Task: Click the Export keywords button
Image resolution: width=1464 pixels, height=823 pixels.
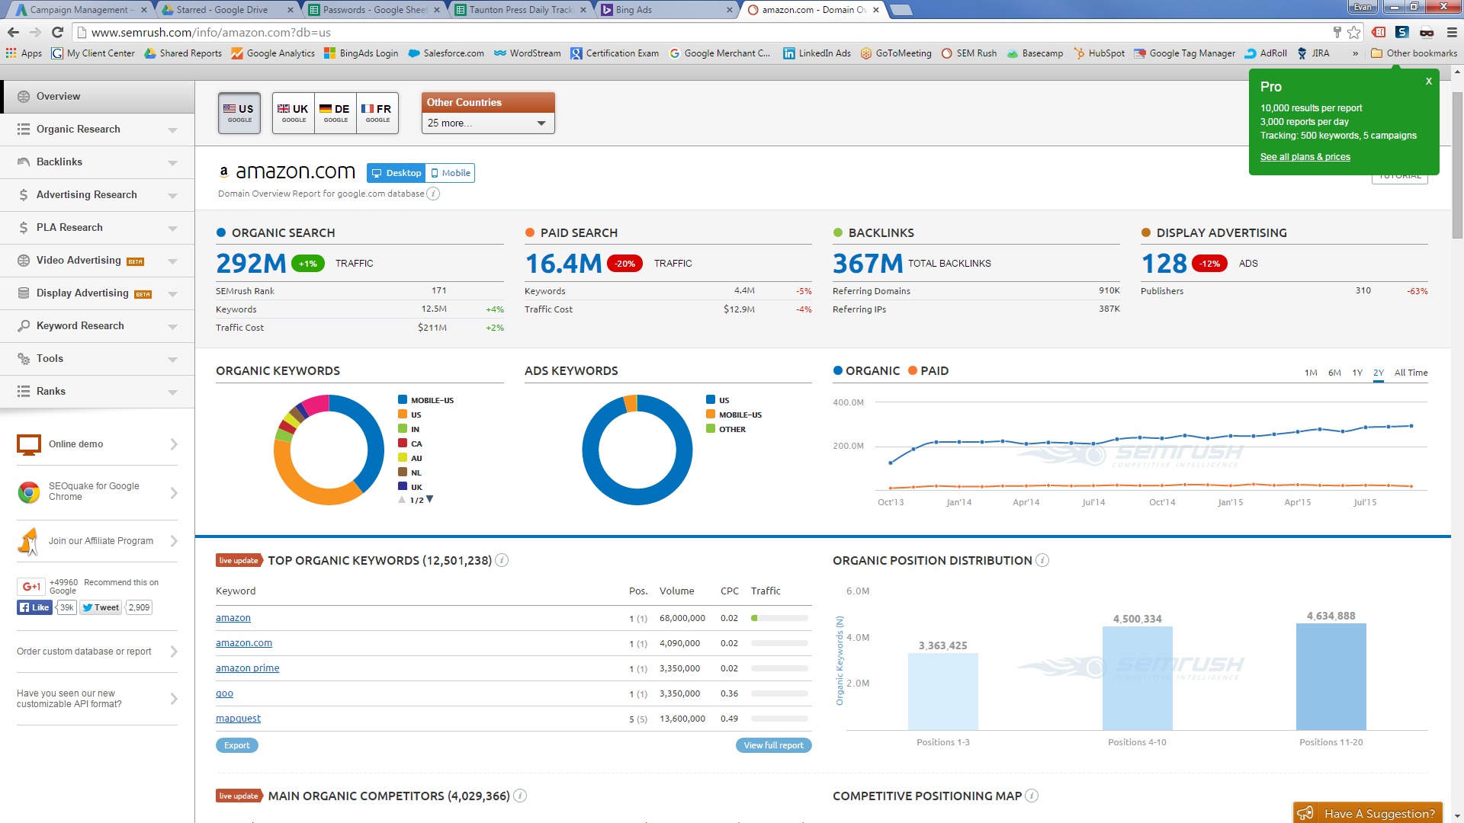Action: (x=236, y=745)
